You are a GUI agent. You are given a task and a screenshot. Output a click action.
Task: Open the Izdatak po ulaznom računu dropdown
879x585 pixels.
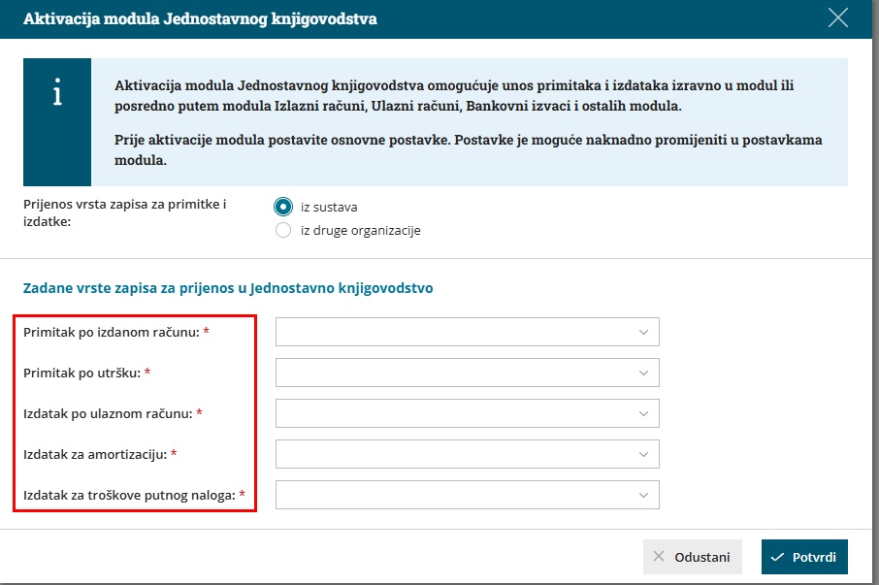pos(467,413)
